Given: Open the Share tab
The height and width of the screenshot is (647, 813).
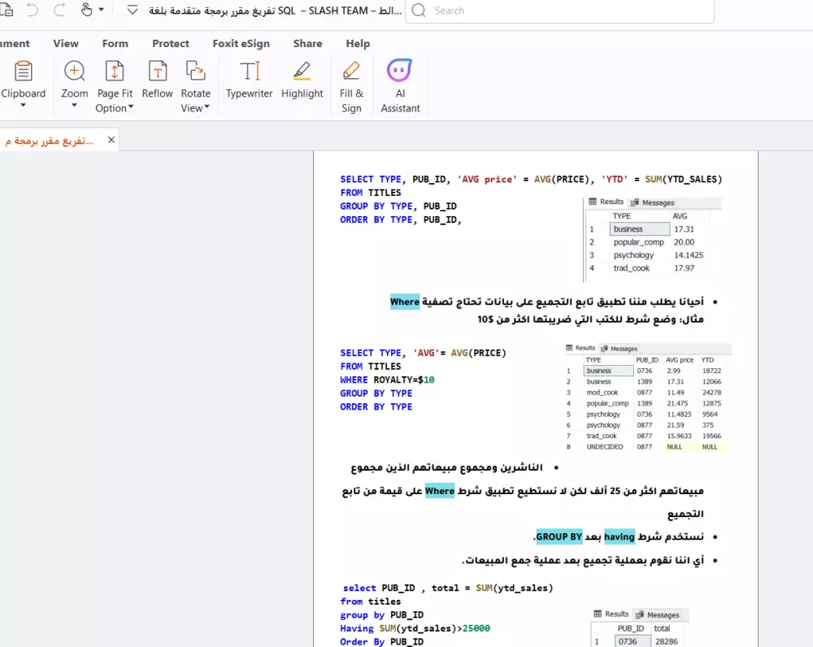Looking at the screenshot, I should coord(307,43).
